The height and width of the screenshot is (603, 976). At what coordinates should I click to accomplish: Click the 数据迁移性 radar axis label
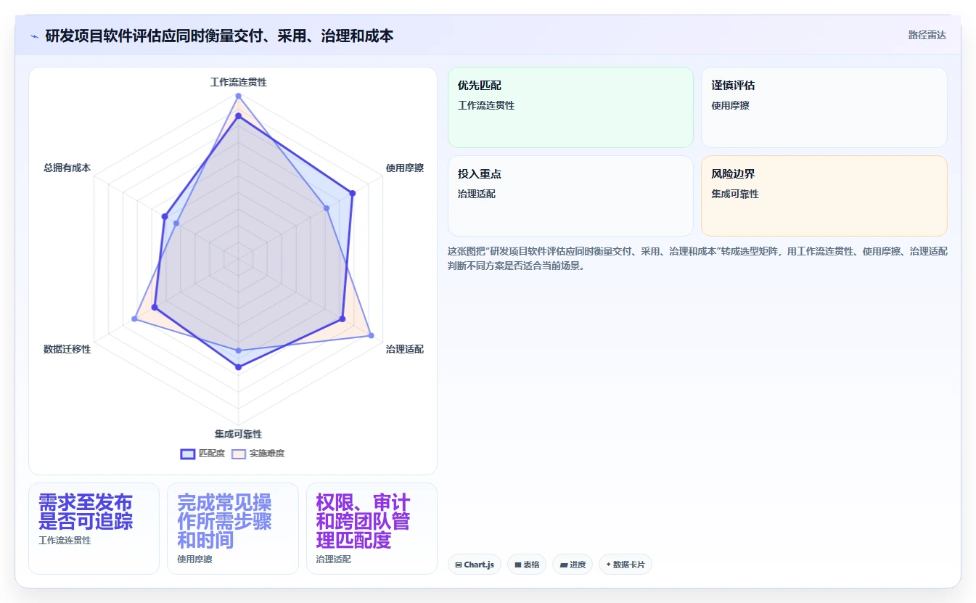[x=67, y=349]
